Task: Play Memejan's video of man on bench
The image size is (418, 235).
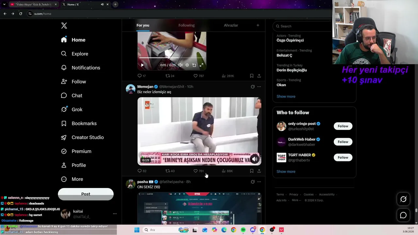Action: coord(199,131)
